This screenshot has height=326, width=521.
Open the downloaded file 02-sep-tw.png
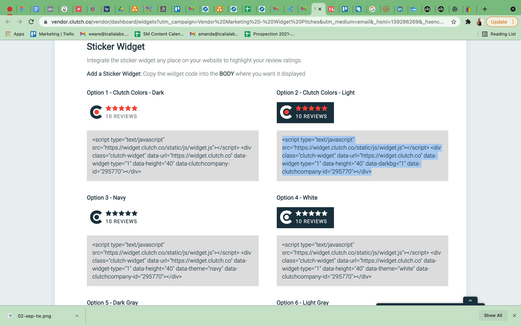(x=34, y=316)
